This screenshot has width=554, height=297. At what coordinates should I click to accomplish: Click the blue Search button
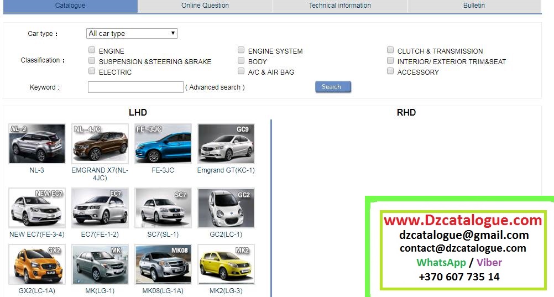click(x=333, y=87)
